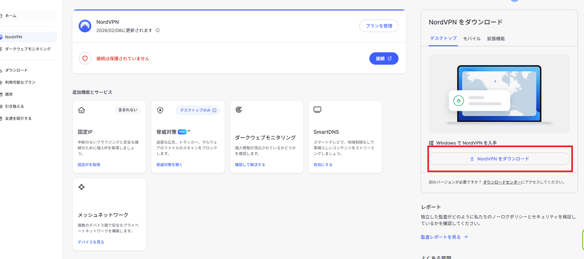This screenshot has height=259, width=584.
Task: Click the red shield unprotected status icon
Action: tap(85, 58)
